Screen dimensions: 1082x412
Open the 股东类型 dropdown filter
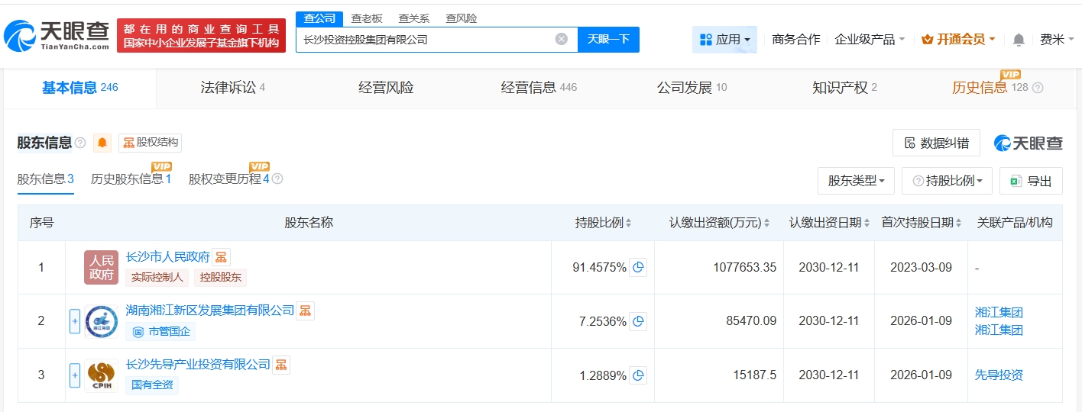[x=856, y=181]
